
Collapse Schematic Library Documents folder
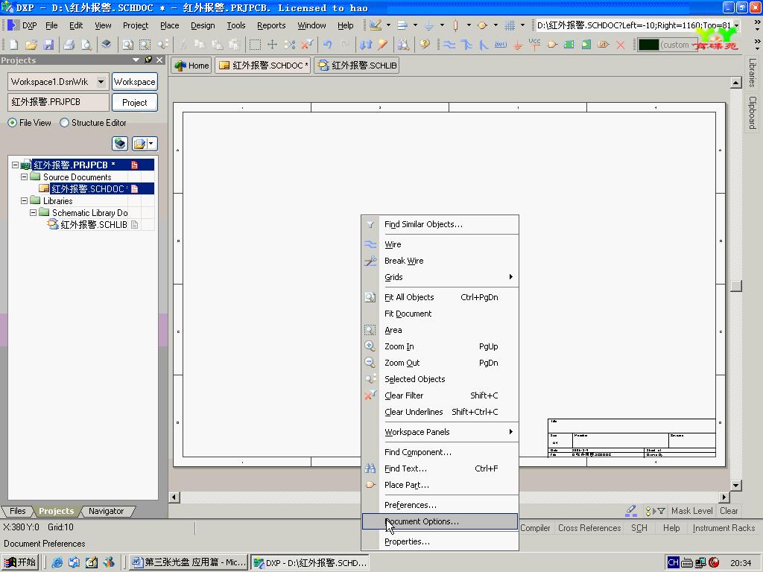33,212
